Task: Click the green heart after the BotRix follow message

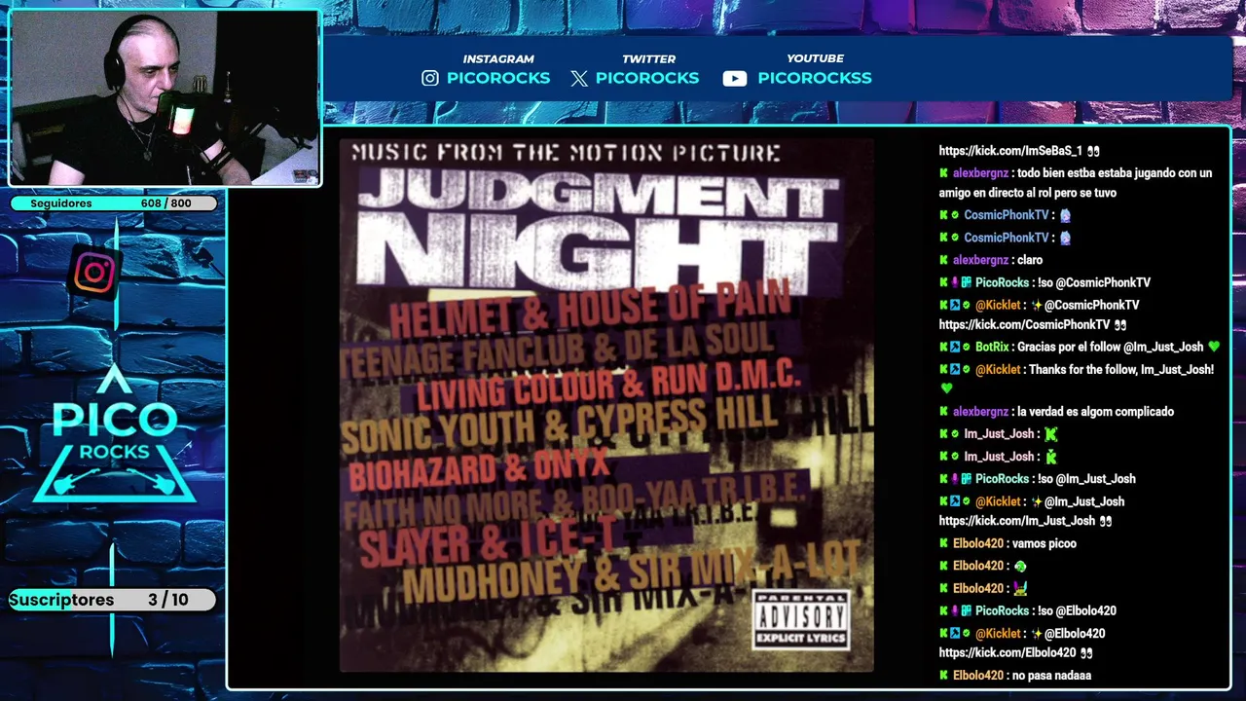Action: [1213, 347]
